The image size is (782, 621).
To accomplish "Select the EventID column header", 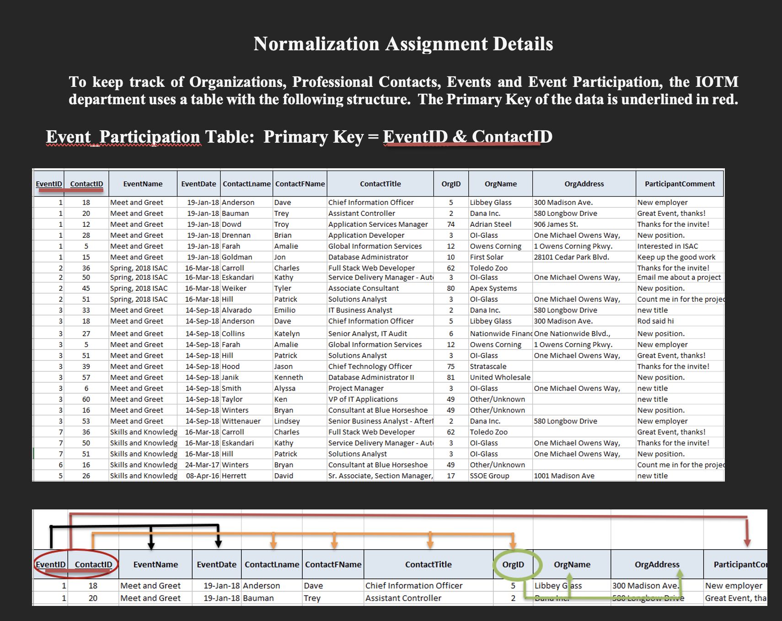I will click(49, 183).
